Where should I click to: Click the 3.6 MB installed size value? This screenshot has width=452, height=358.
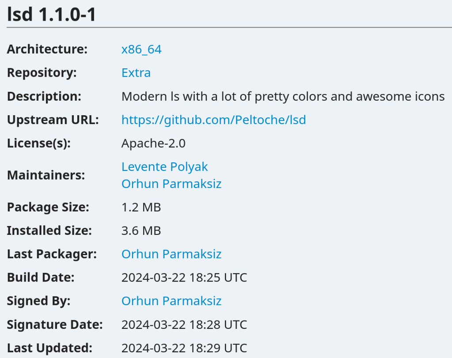[141, 230]
